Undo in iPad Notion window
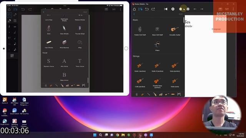246x138 pixels. point(23,10)
